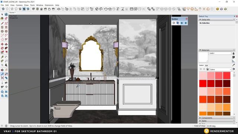Open the Colors library dropdown
238x134 pixels.
pos(221,70)
